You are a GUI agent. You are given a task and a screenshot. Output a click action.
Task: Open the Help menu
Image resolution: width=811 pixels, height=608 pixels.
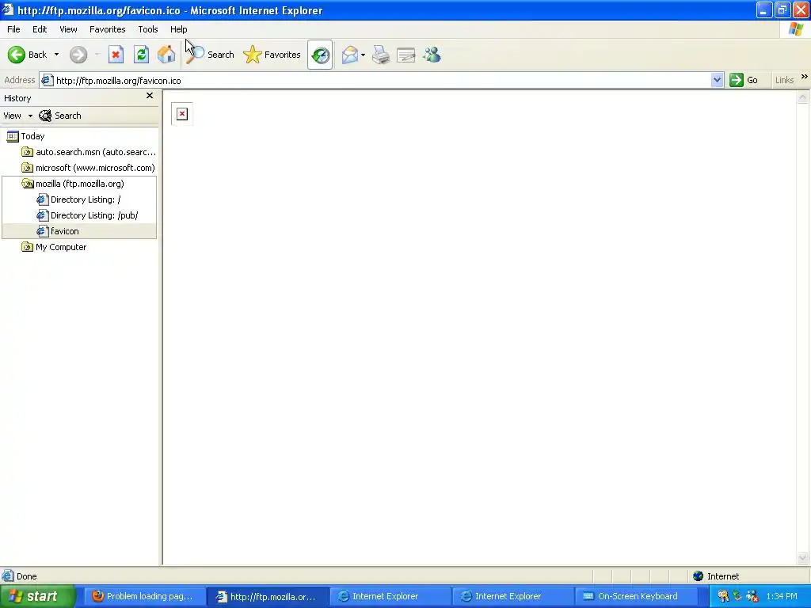pyautogui.click(x=178, y=29)
